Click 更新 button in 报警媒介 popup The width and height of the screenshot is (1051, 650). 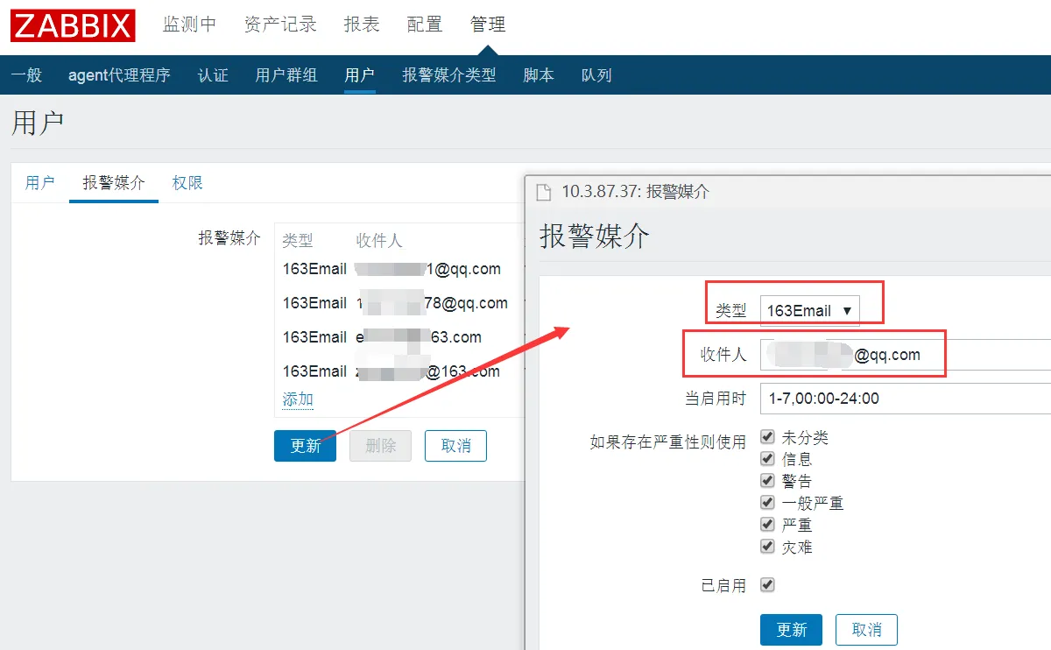(791, 630)
